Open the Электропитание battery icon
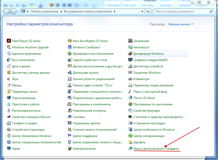 [69, 149]
